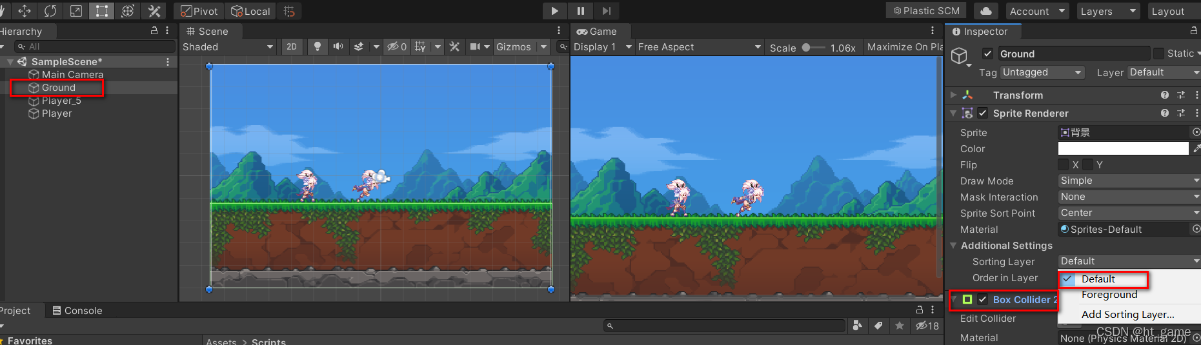Switch to Console tab
1201x345 pixels.
pos(77,310)
